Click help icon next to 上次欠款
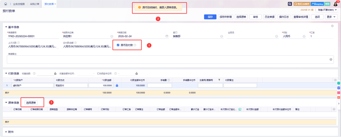Viewport: 341px width, 137px height. click(18, 43)
